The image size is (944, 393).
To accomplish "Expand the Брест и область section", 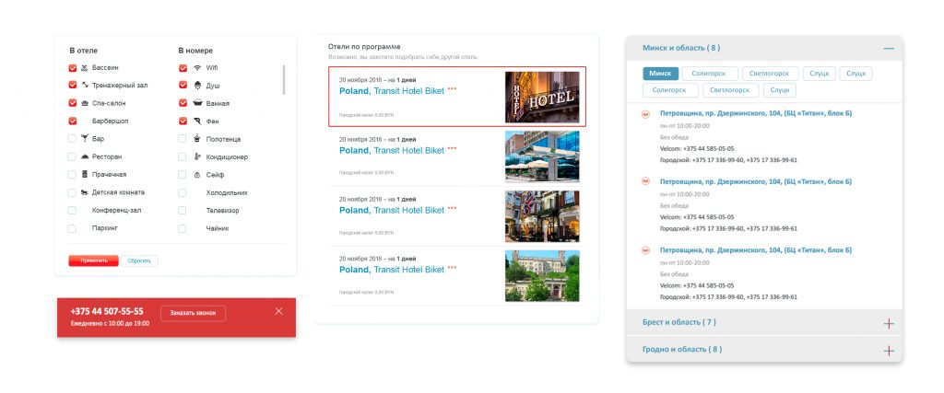I will tap(888, 323).
